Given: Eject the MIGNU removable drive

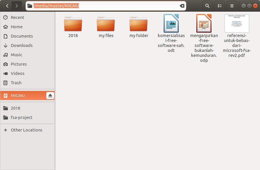Looking at the screenshot, I should pyautogui.click(x=50, y=95).
